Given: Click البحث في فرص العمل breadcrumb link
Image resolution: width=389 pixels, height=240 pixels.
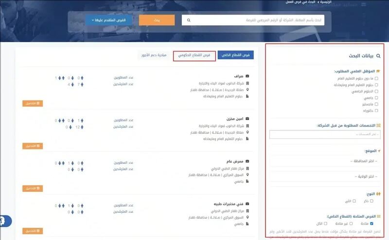Looking at the screenshot, I should 301,2.
